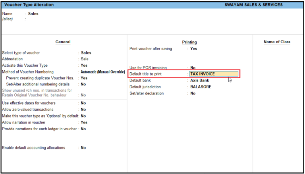The image size is (305, 174).
Task: Click the Voucher Type Alteration title
Action: pyautogui.click(x=29, y=5)
